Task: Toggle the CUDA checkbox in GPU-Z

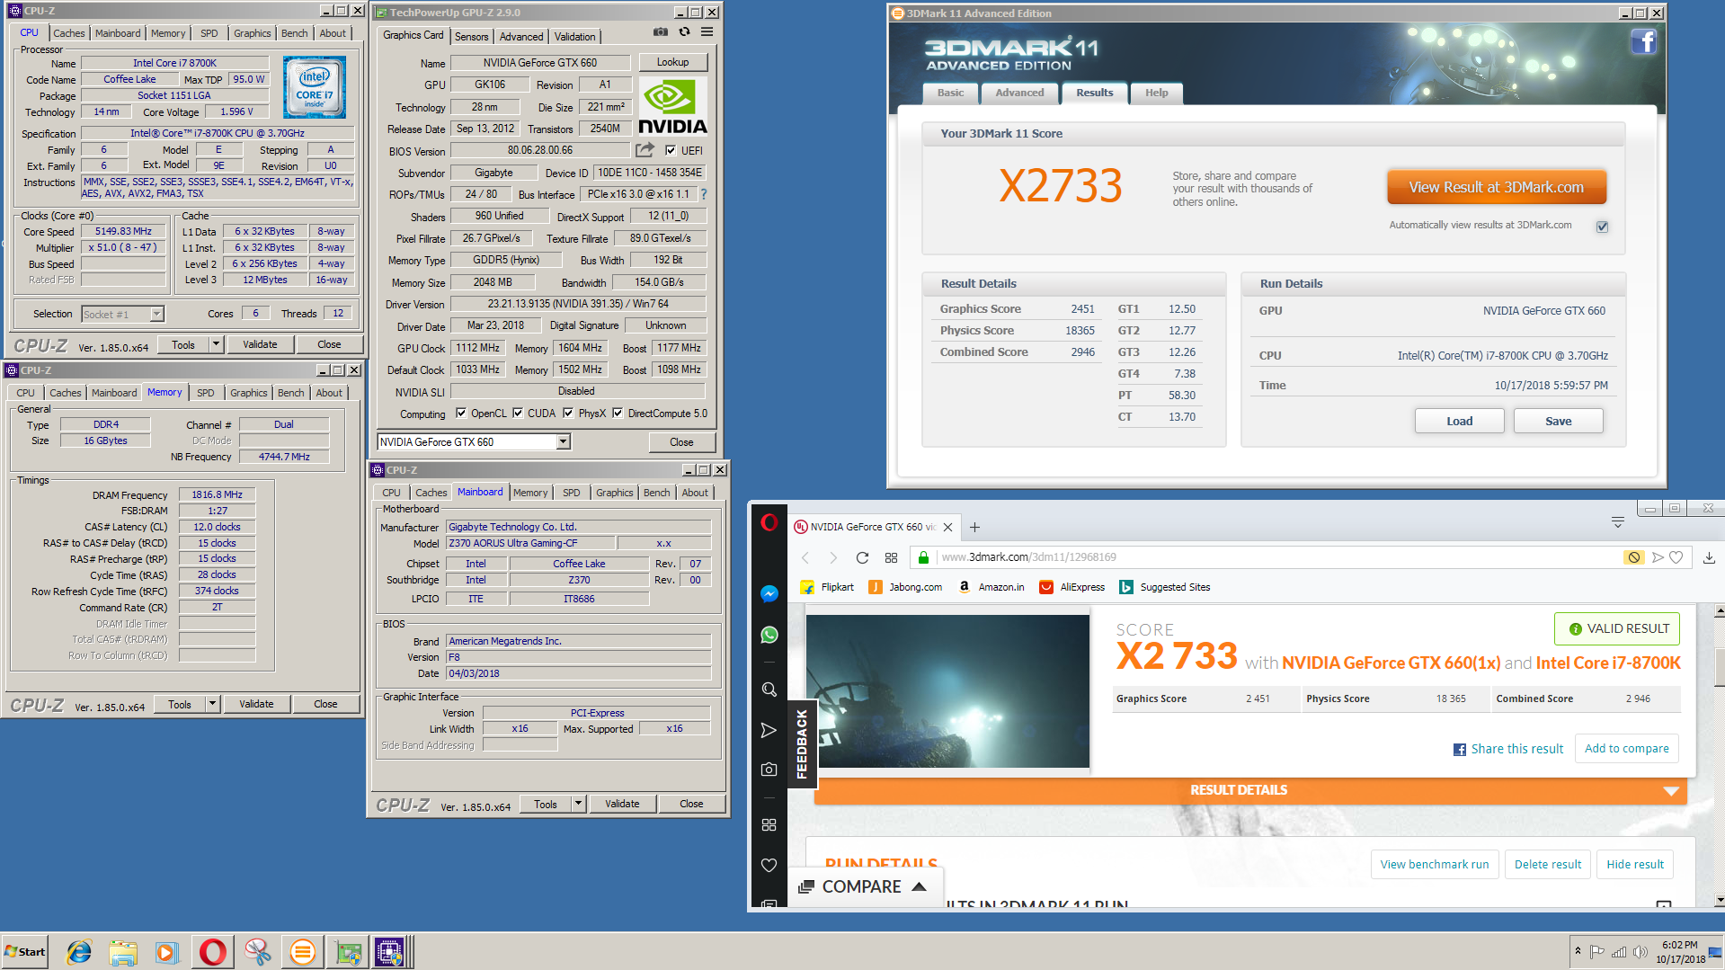Action: (x=518, y=414)
